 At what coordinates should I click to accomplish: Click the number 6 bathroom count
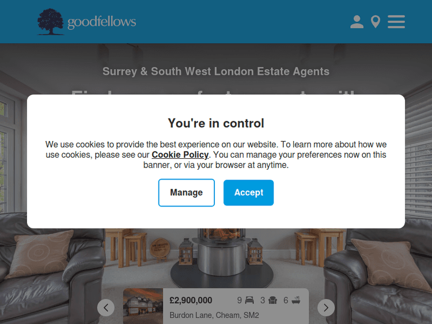click(x=286, y=300)
